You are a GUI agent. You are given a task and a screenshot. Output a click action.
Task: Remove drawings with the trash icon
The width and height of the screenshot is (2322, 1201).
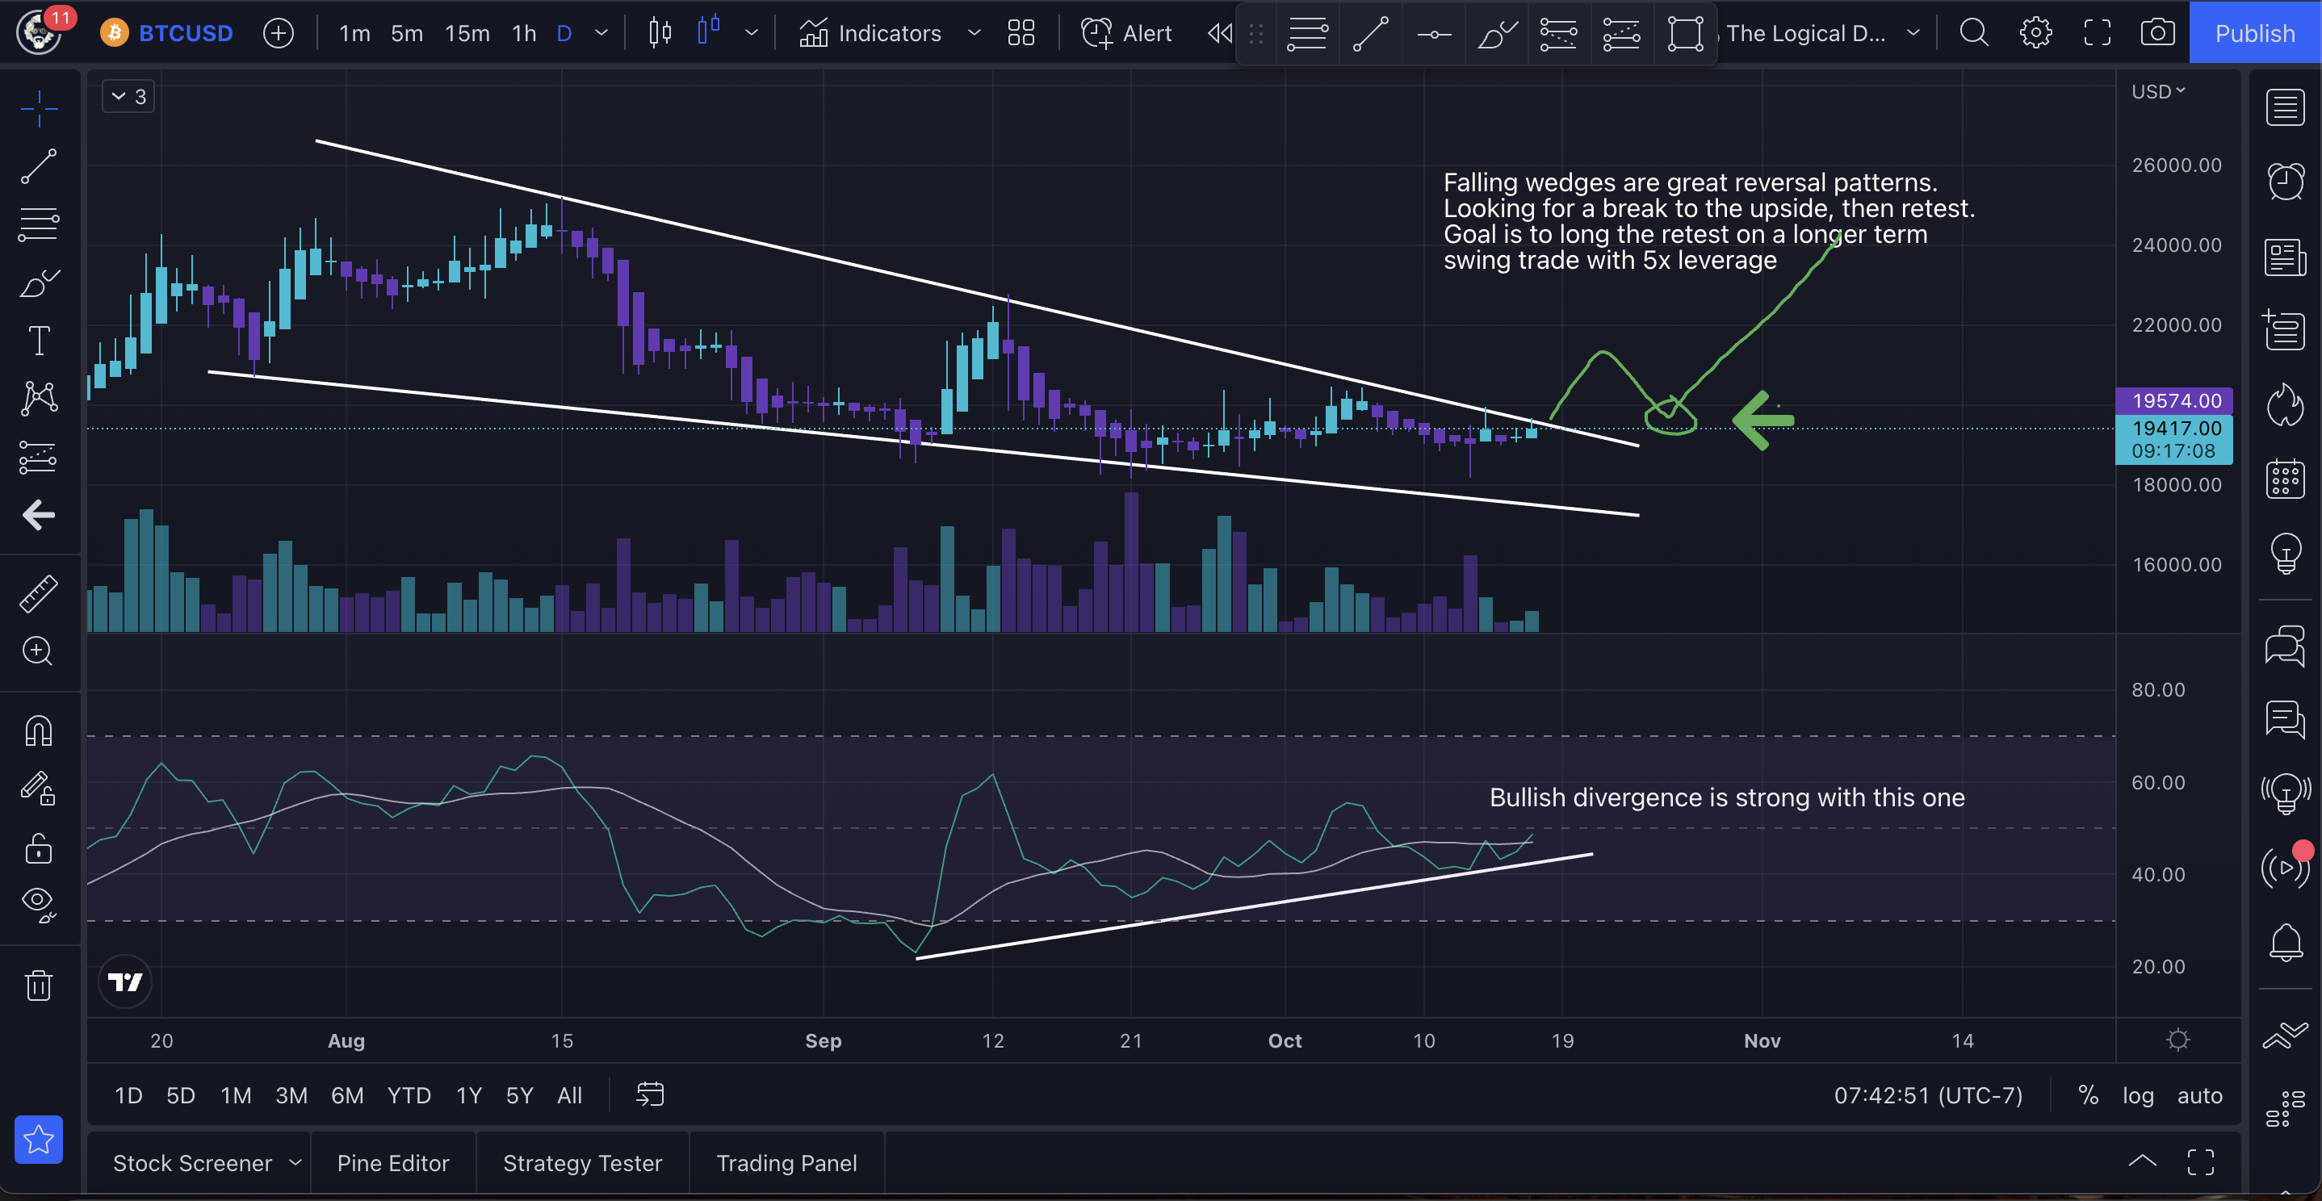pyautogui.click(x=39, y=984)
